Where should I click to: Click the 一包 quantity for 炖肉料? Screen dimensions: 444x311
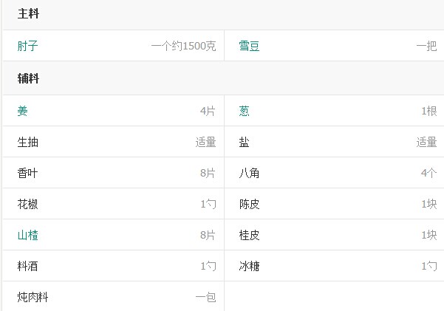click(205, 298)
